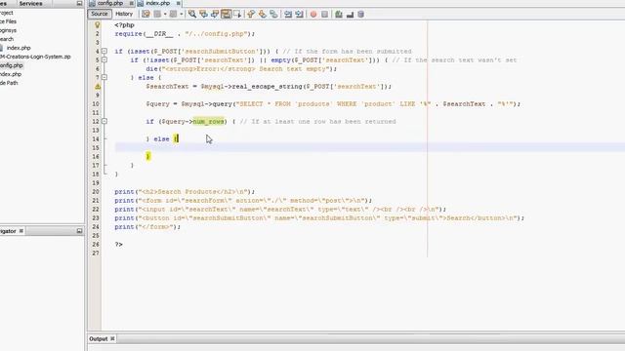Jump to Next Bookmark icon
Viewport: 625px width, 351px height.
point(263,14)
